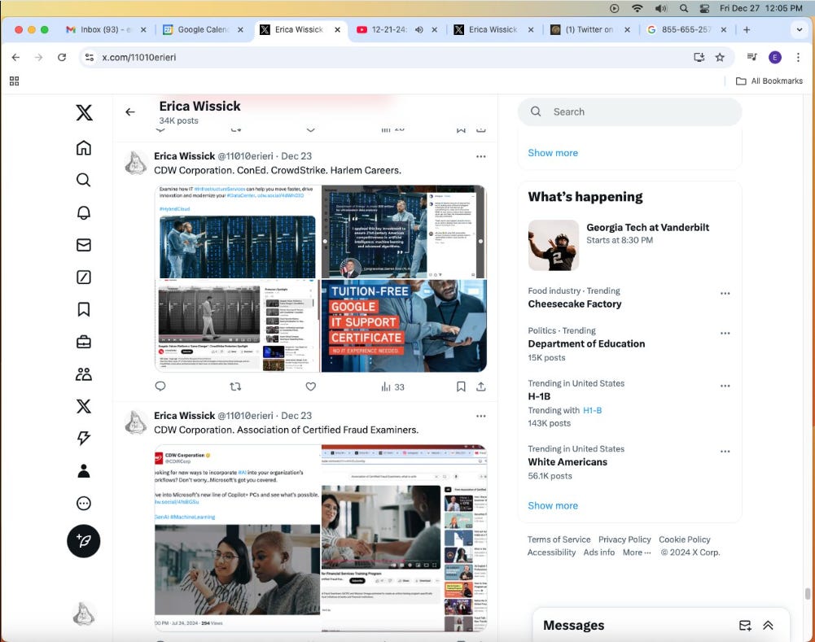Screen dimensions: 815x642
Task: Open macOS Control Center toggle icon
Action: (704, 8)
